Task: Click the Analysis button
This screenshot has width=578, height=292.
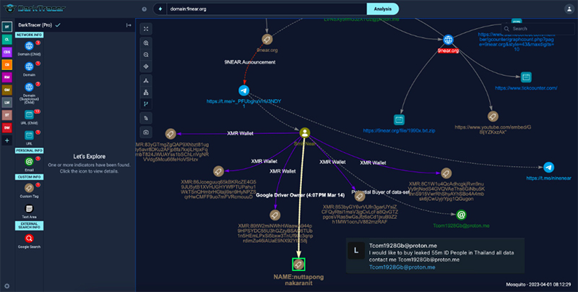Action: coord(383,8)
